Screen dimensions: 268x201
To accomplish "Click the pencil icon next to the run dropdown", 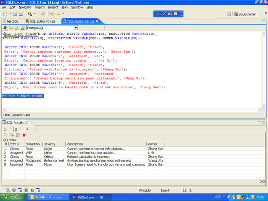I will 43,14.
